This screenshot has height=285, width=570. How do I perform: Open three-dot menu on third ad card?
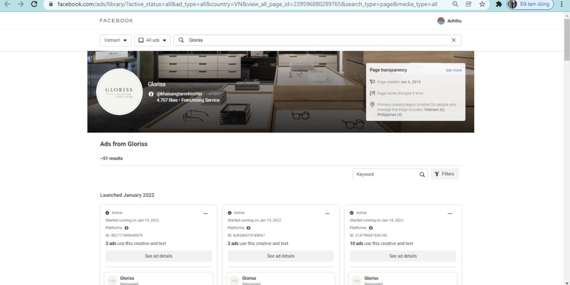coord(450,213)
